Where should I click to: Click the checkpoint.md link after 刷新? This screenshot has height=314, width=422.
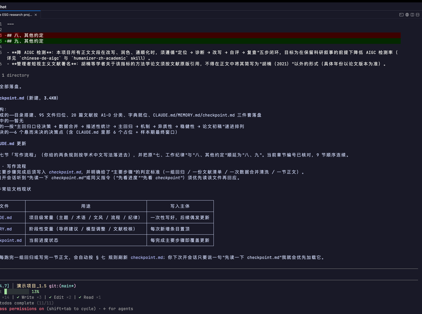[x=147, y=258]
